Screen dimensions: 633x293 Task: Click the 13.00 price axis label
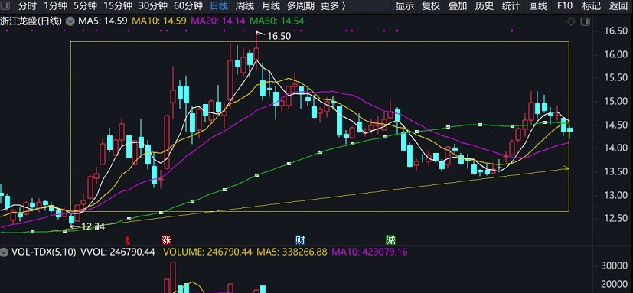point(615,195)
